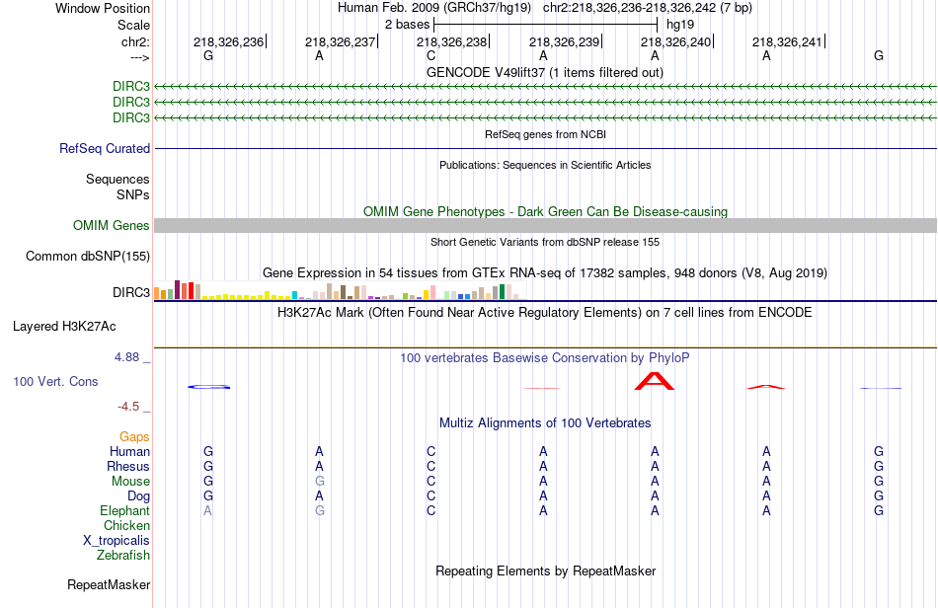
Task: Select the Dog alignment row label
Action: [139, 496]
